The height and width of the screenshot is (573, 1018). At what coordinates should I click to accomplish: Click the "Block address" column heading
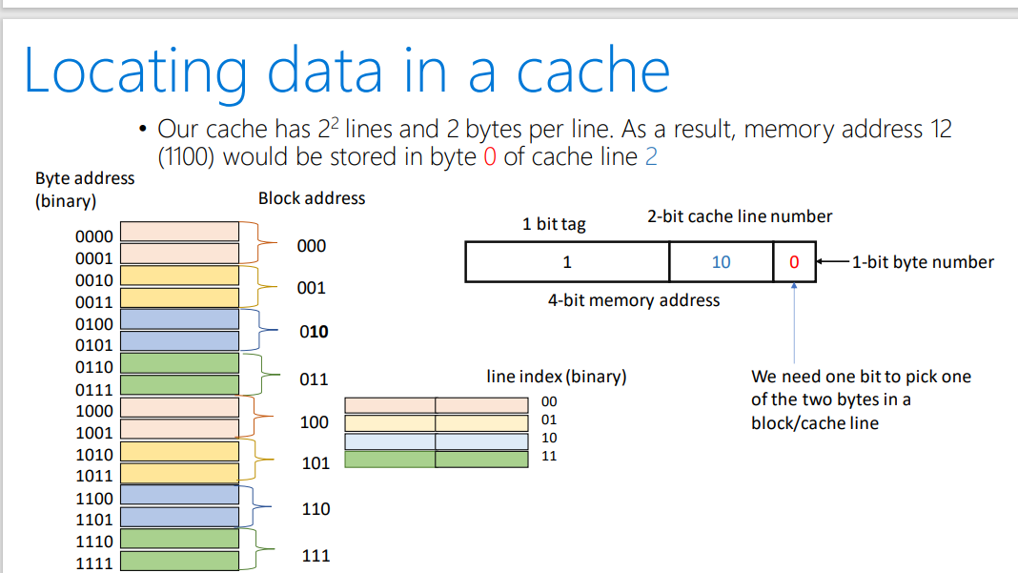click(x=312, y=198)
